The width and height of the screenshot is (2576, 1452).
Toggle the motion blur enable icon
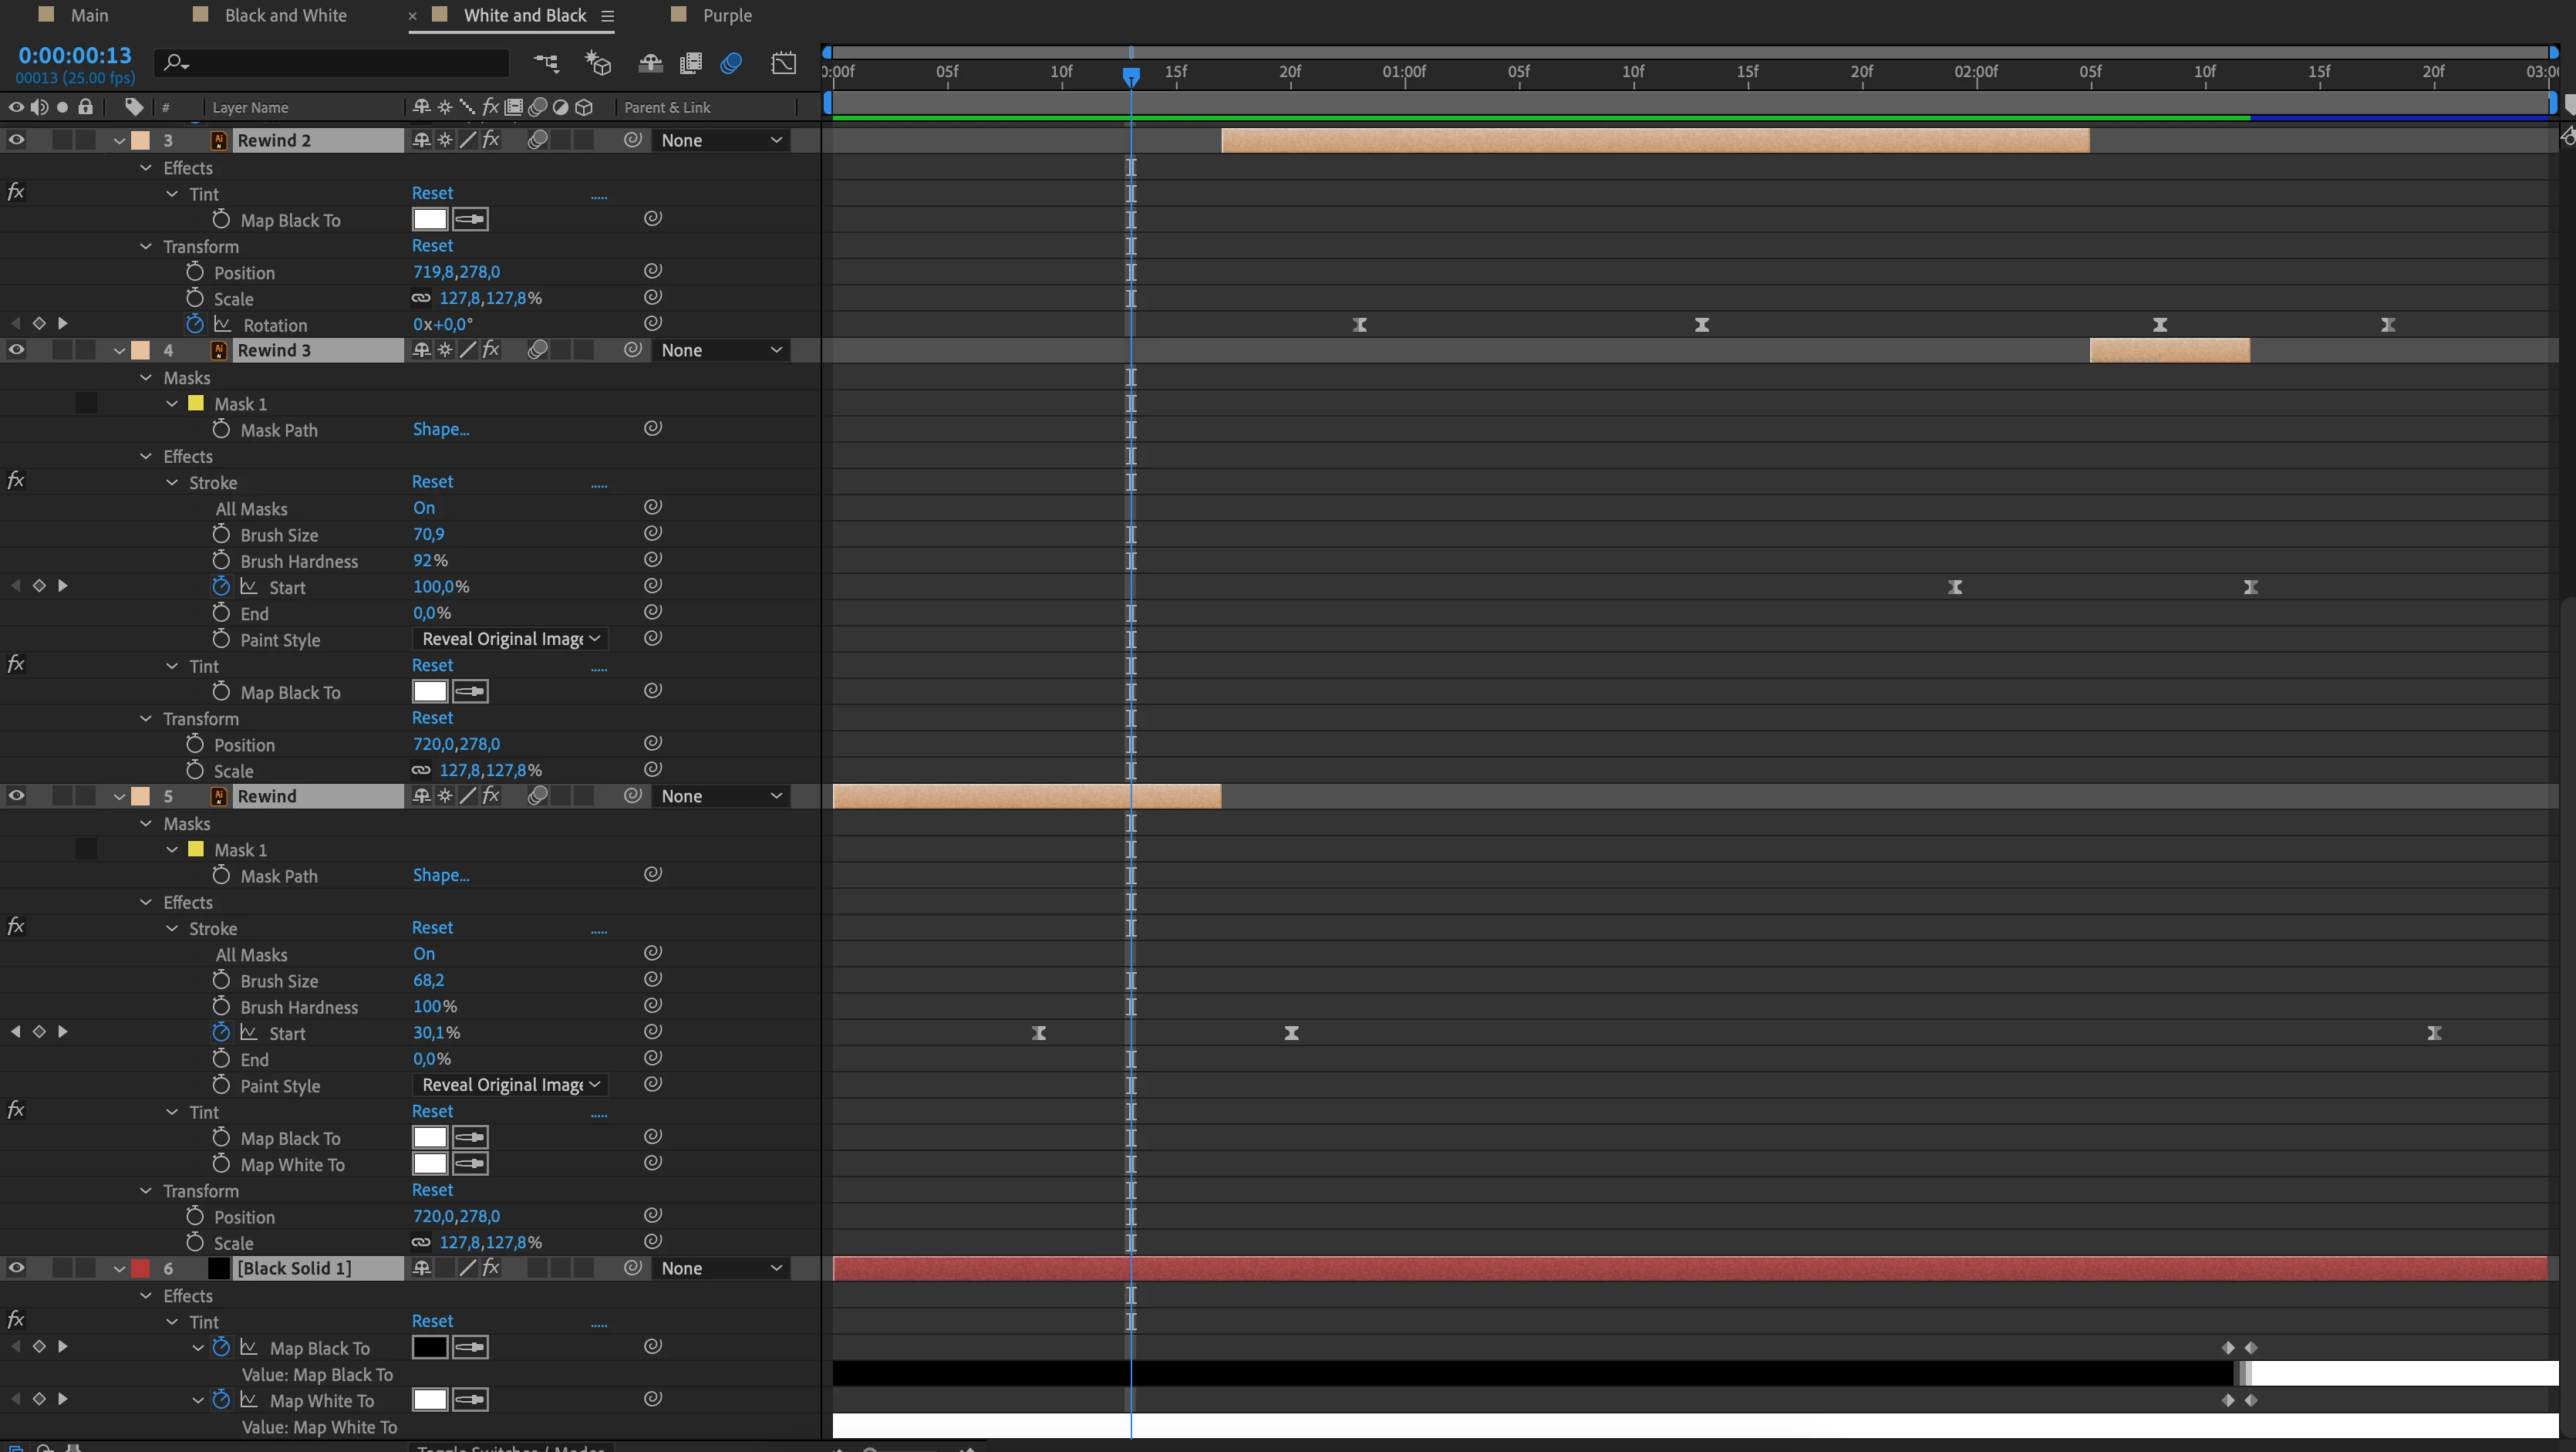(731, 63)
